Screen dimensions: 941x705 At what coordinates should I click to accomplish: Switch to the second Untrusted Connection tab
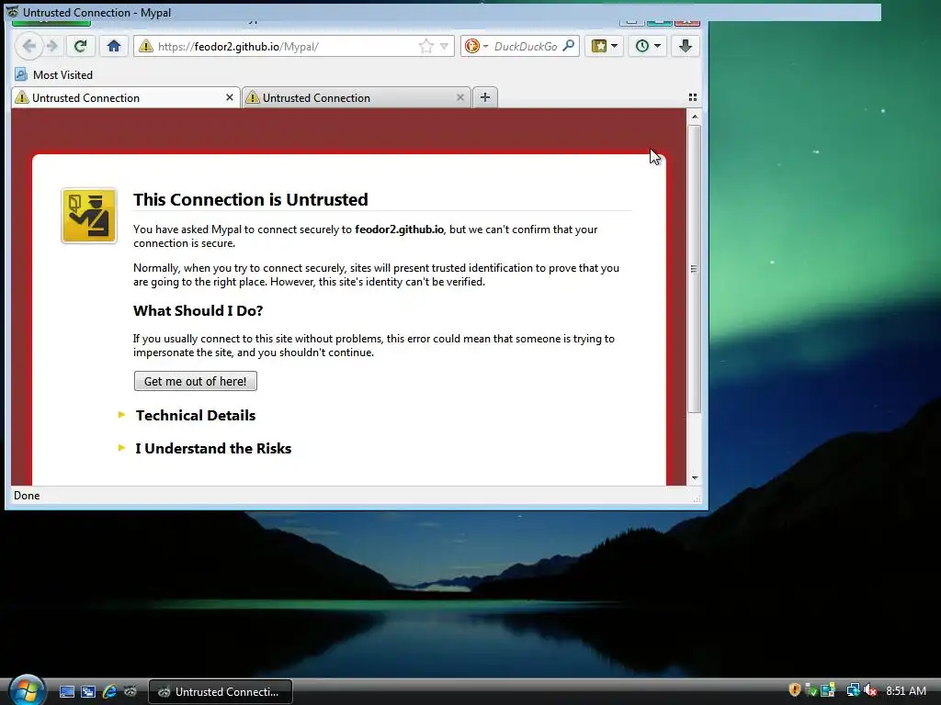(x=357, y=97)
